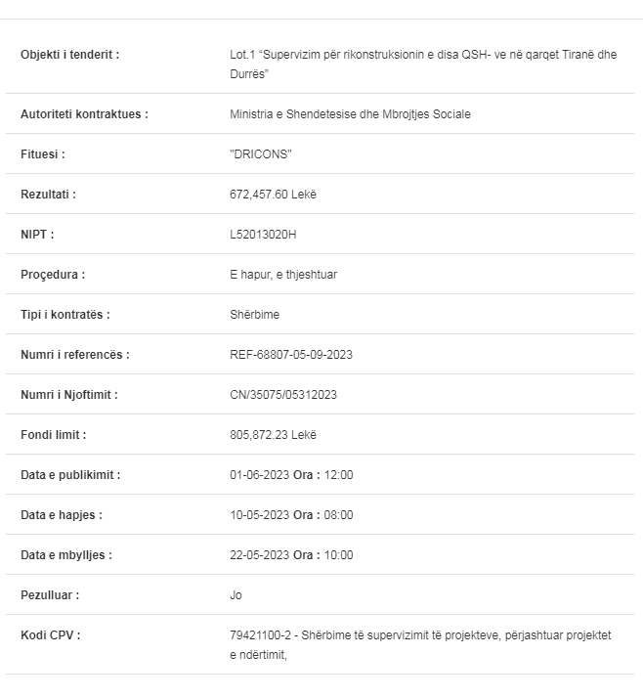
Task: Click the winner name "DRICONS"
Action: tap(260, 154)
